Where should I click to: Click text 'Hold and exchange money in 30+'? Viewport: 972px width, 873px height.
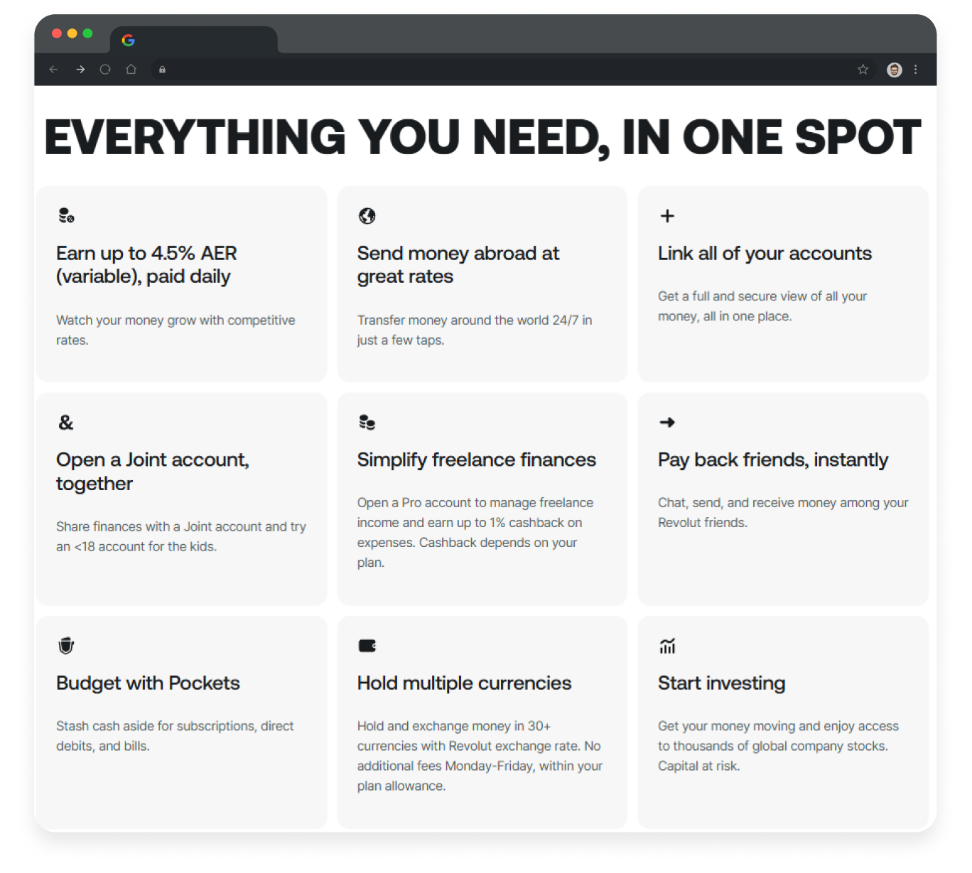454,726
